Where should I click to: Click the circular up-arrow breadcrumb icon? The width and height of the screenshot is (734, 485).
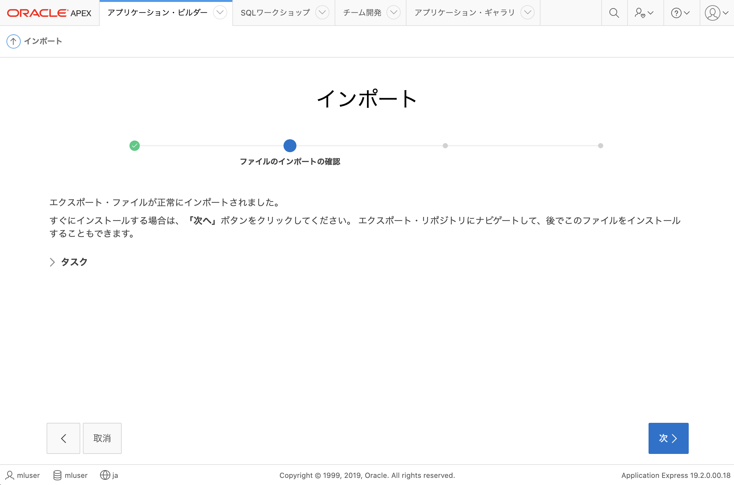[x=13, y=41]
